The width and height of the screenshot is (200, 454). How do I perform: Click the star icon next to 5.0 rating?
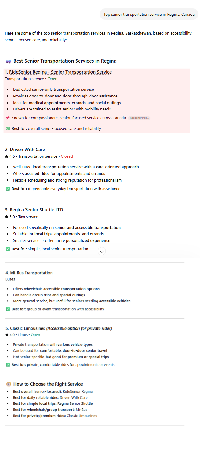point(6,217)
